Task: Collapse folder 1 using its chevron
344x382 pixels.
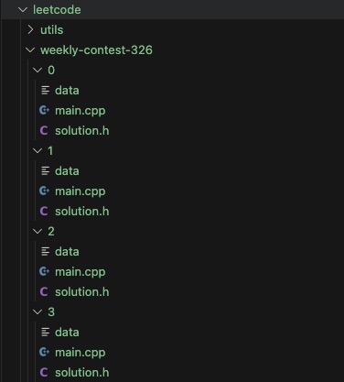Action: (x=38, y=151)
